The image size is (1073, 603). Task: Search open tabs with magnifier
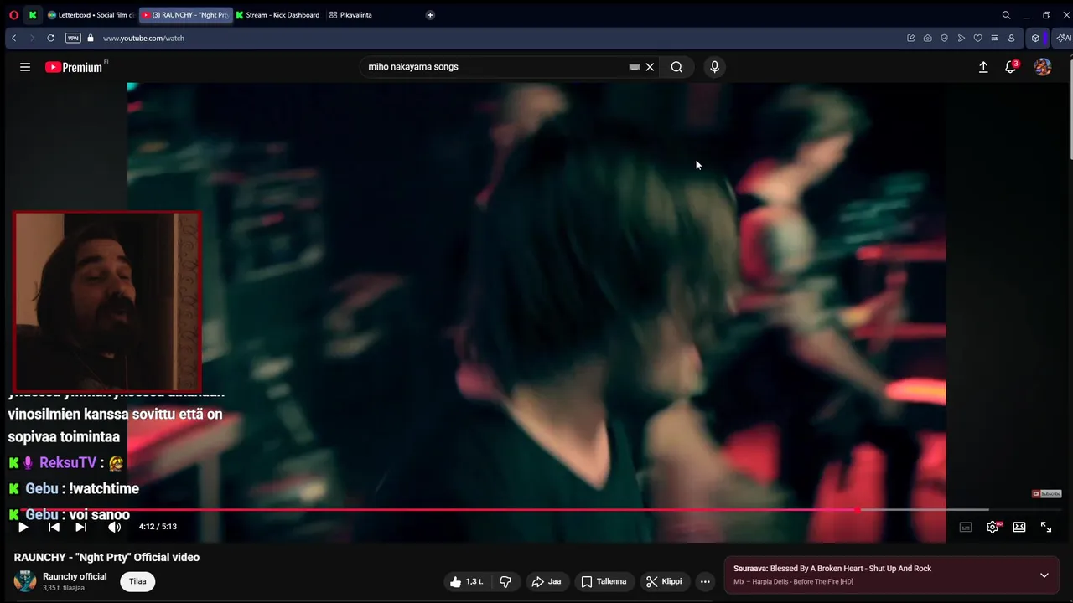coord(1006,15)
